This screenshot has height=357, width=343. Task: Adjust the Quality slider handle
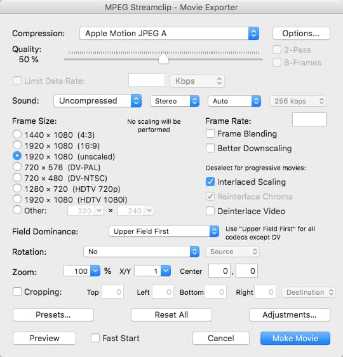click(163, 59)
